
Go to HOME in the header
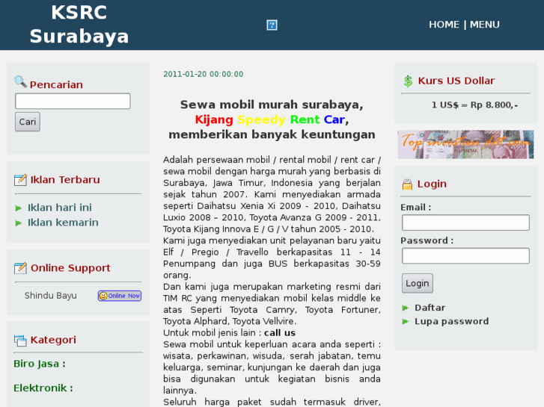click(x=444, y=25)
